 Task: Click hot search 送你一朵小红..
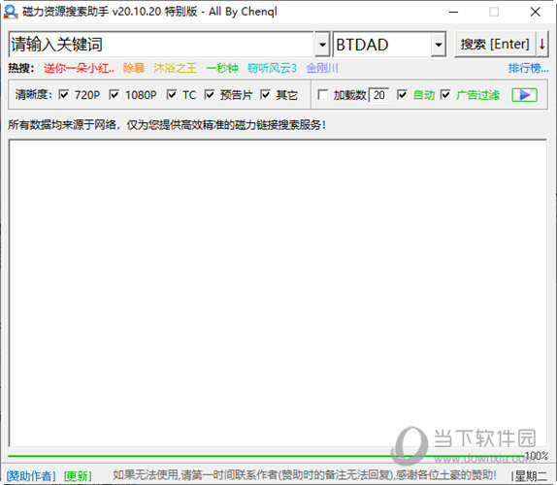point(79,68)
